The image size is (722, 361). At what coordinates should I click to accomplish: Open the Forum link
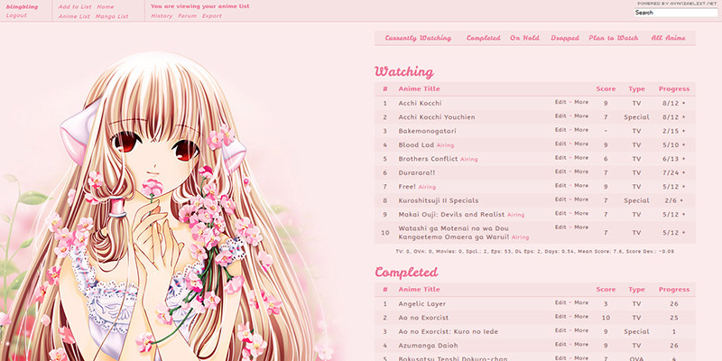tap(188, 16)
